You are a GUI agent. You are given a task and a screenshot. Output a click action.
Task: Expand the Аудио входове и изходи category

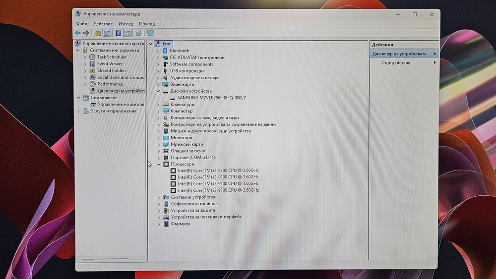(x=158, y=78)
